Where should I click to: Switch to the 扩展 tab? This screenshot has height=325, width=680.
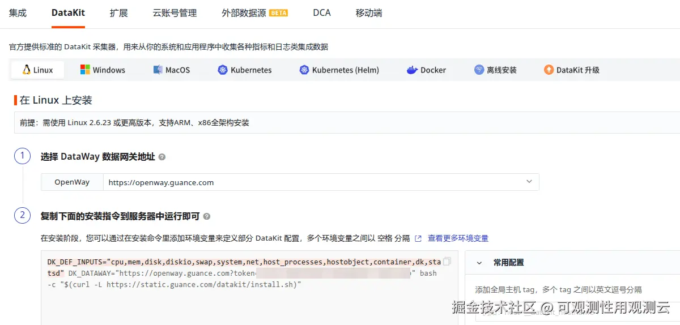[118, 12]
